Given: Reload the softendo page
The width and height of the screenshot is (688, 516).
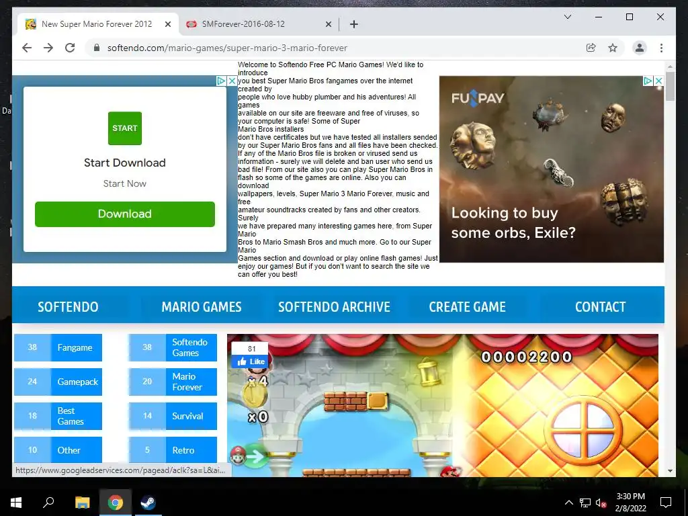Looking at the screenshot, I should (70, 48).
